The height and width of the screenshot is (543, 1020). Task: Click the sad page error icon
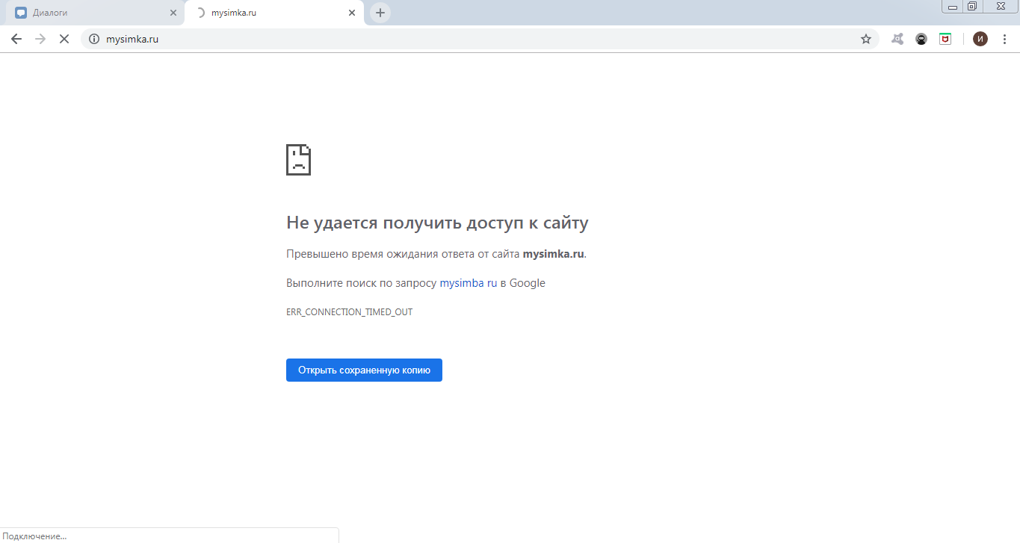(298, 160)
